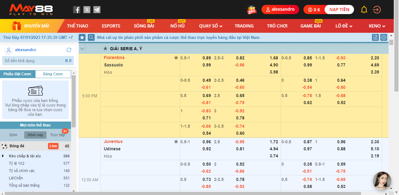Toggle the Serie A league favorite star
This screenshot has width=399, height=195.
point(105,48)
